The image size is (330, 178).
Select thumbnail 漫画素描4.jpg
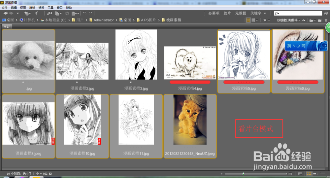[x=190, y=63]
